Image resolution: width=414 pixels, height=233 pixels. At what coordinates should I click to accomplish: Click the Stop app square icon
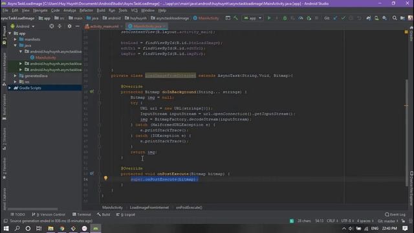point(316,18)
